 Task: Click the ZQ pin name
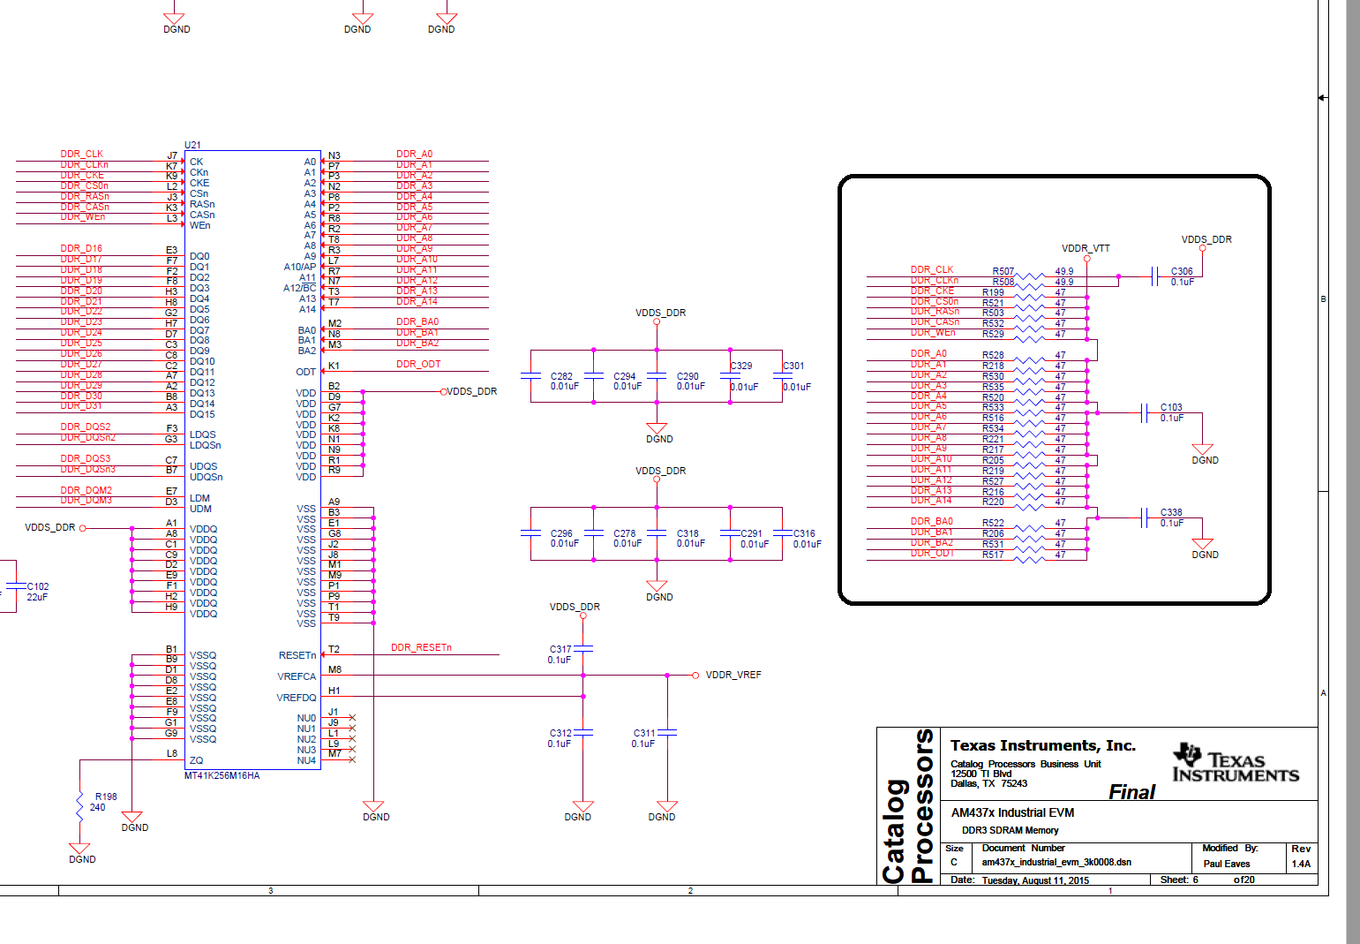click(x=196, y=760)
